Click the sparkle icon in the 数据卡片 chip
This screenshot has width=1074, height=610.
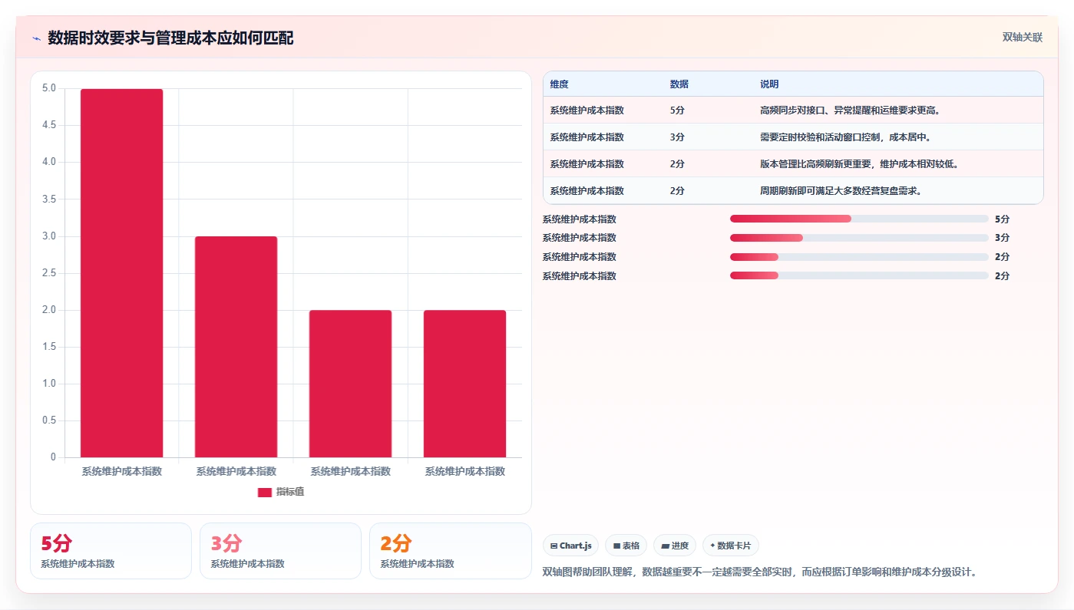coord(712,546)
